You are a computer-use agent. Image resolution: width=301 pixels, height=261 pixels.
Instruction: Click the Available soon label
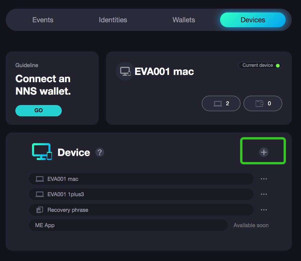click(251, 225)
